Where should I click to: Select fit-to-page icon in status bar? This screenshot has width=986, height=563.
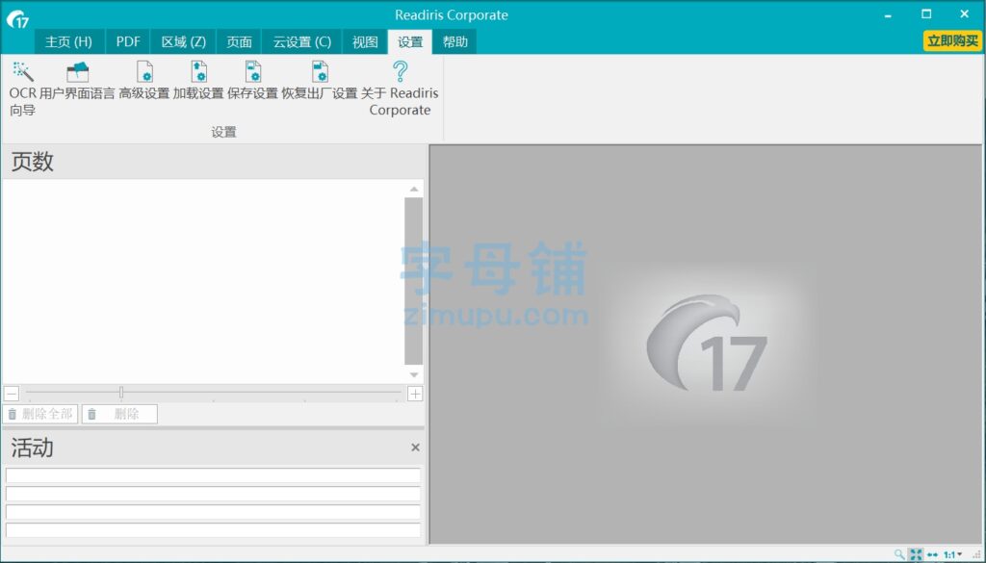coord(917,554)
